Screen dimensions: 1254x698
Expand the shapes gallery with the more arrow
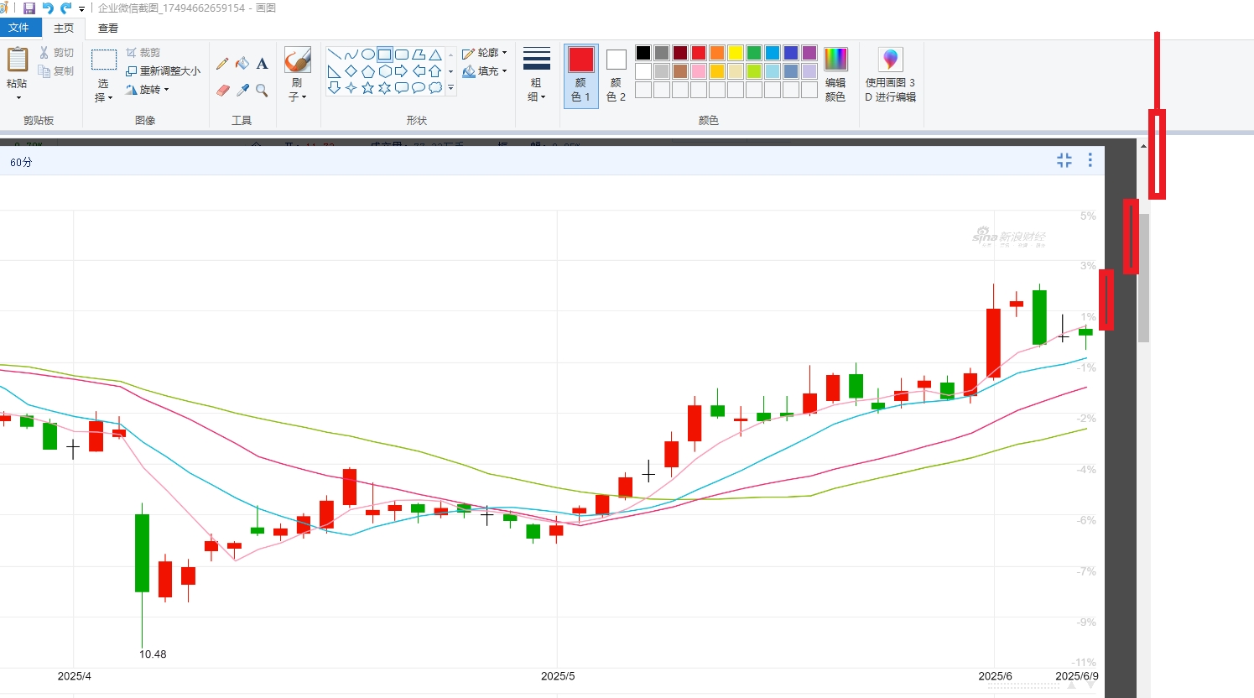(451, 88)
